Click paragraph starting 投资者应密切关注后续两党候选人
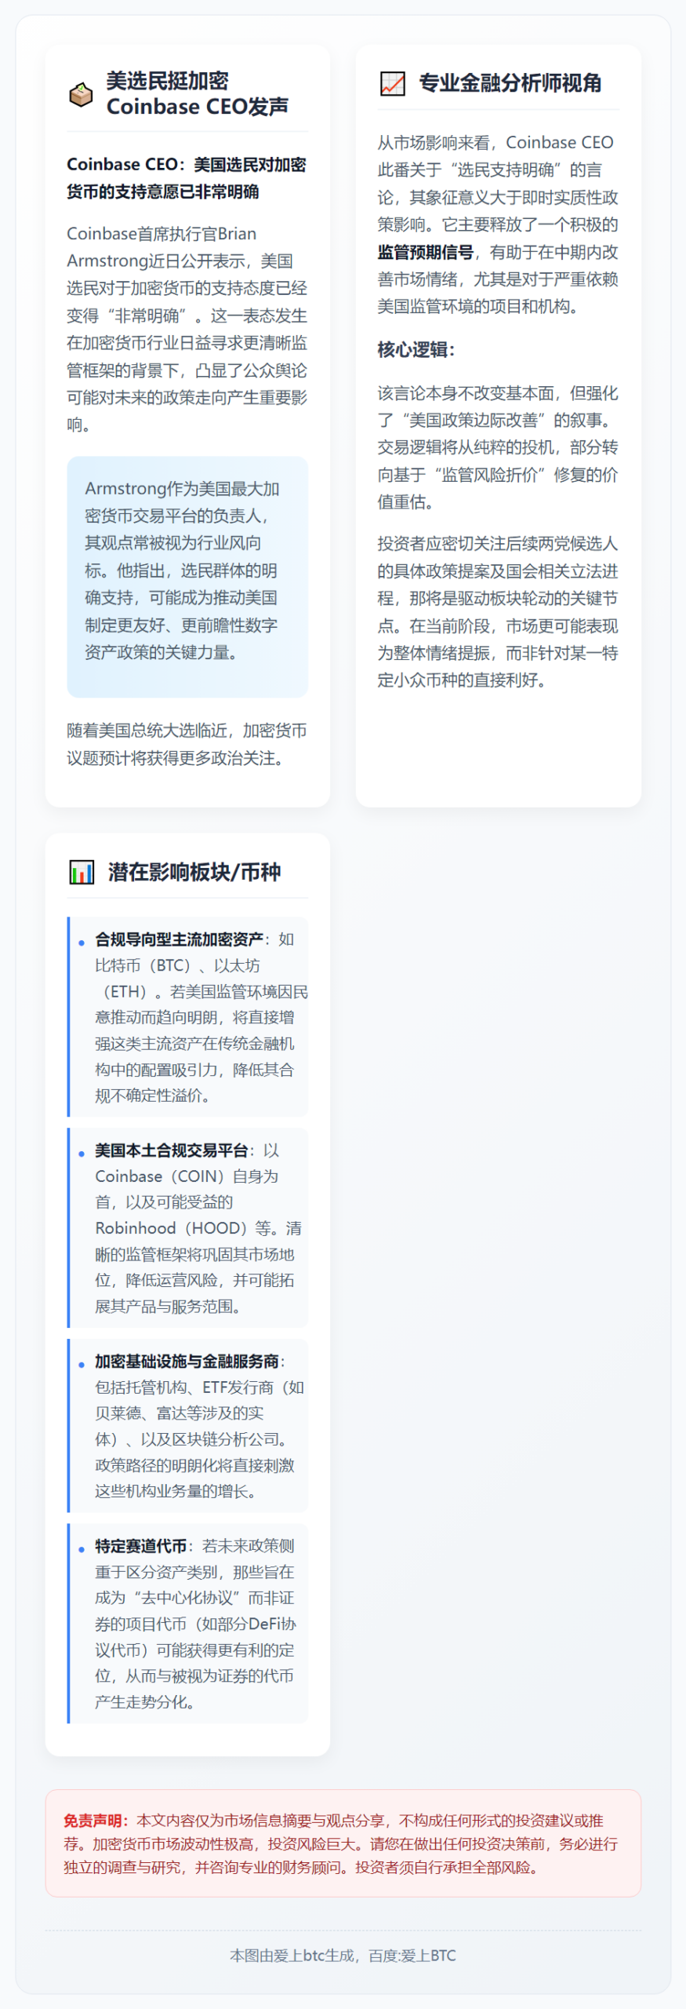The height and width of the screenshot is (2009, 686). click(x=498, y=612)
